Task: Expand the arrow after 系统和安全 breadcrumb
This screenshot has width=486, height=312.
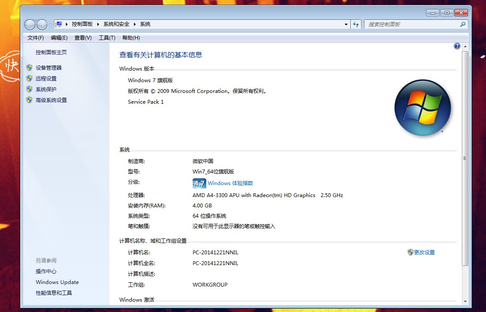Action: pyautogui.click(x=135, y=24)
